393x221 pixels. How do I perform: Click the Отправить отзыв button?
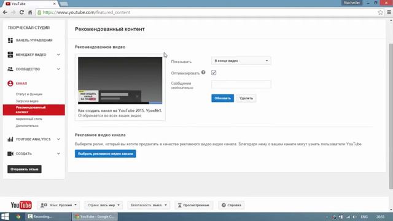(25, 169)
